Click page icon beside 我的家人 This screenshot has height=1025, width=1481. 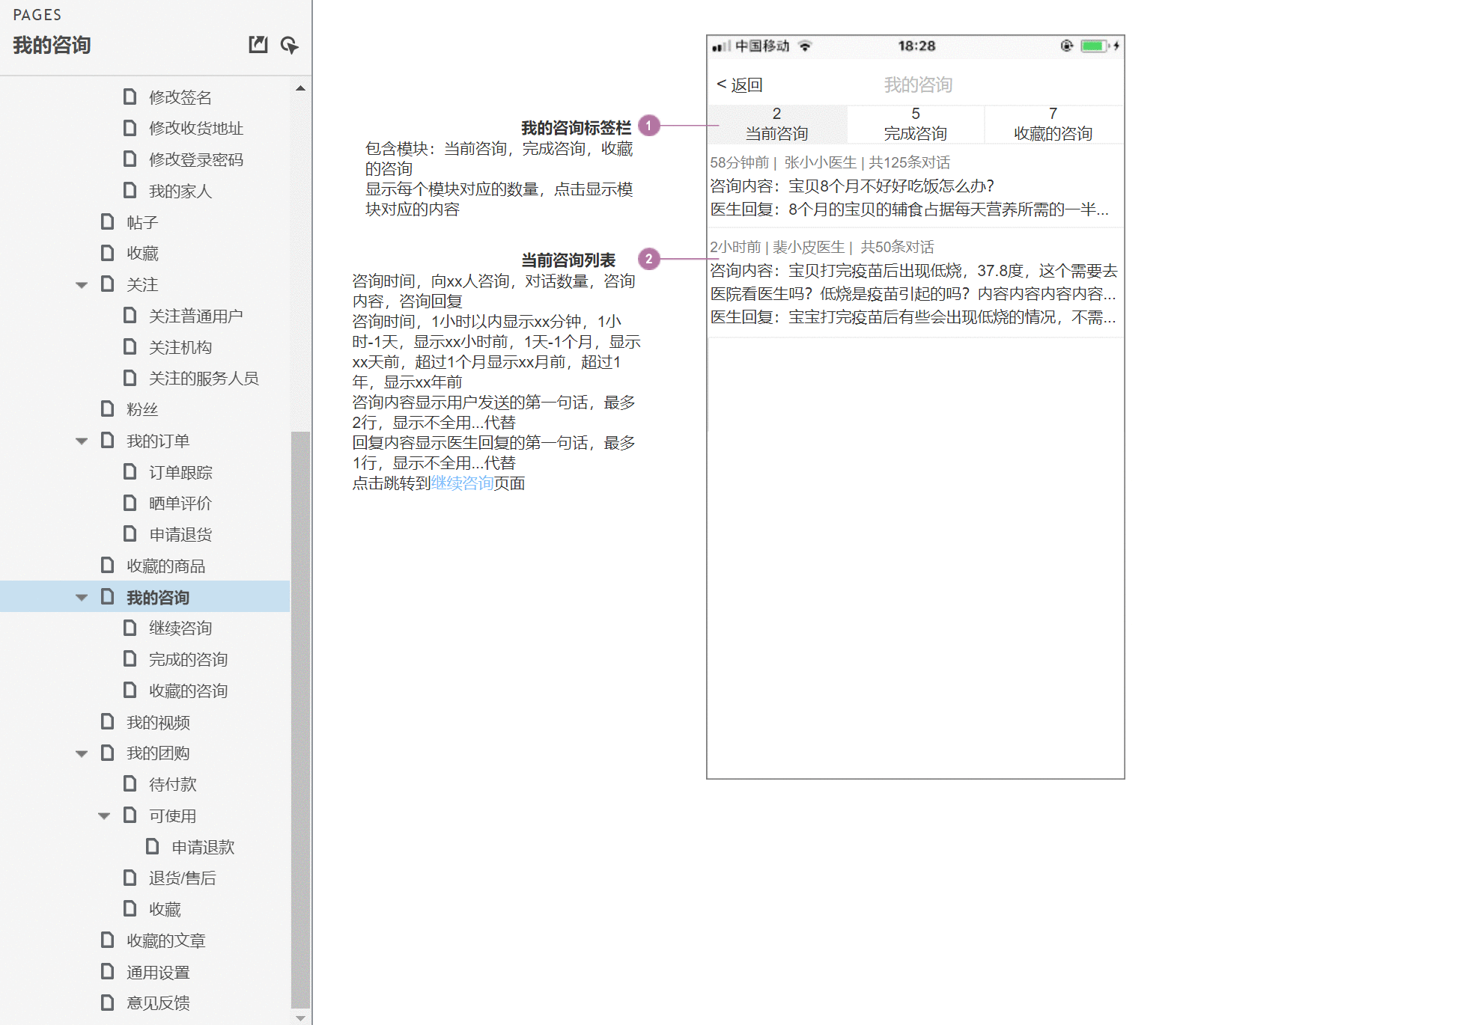tap(130, 191)
